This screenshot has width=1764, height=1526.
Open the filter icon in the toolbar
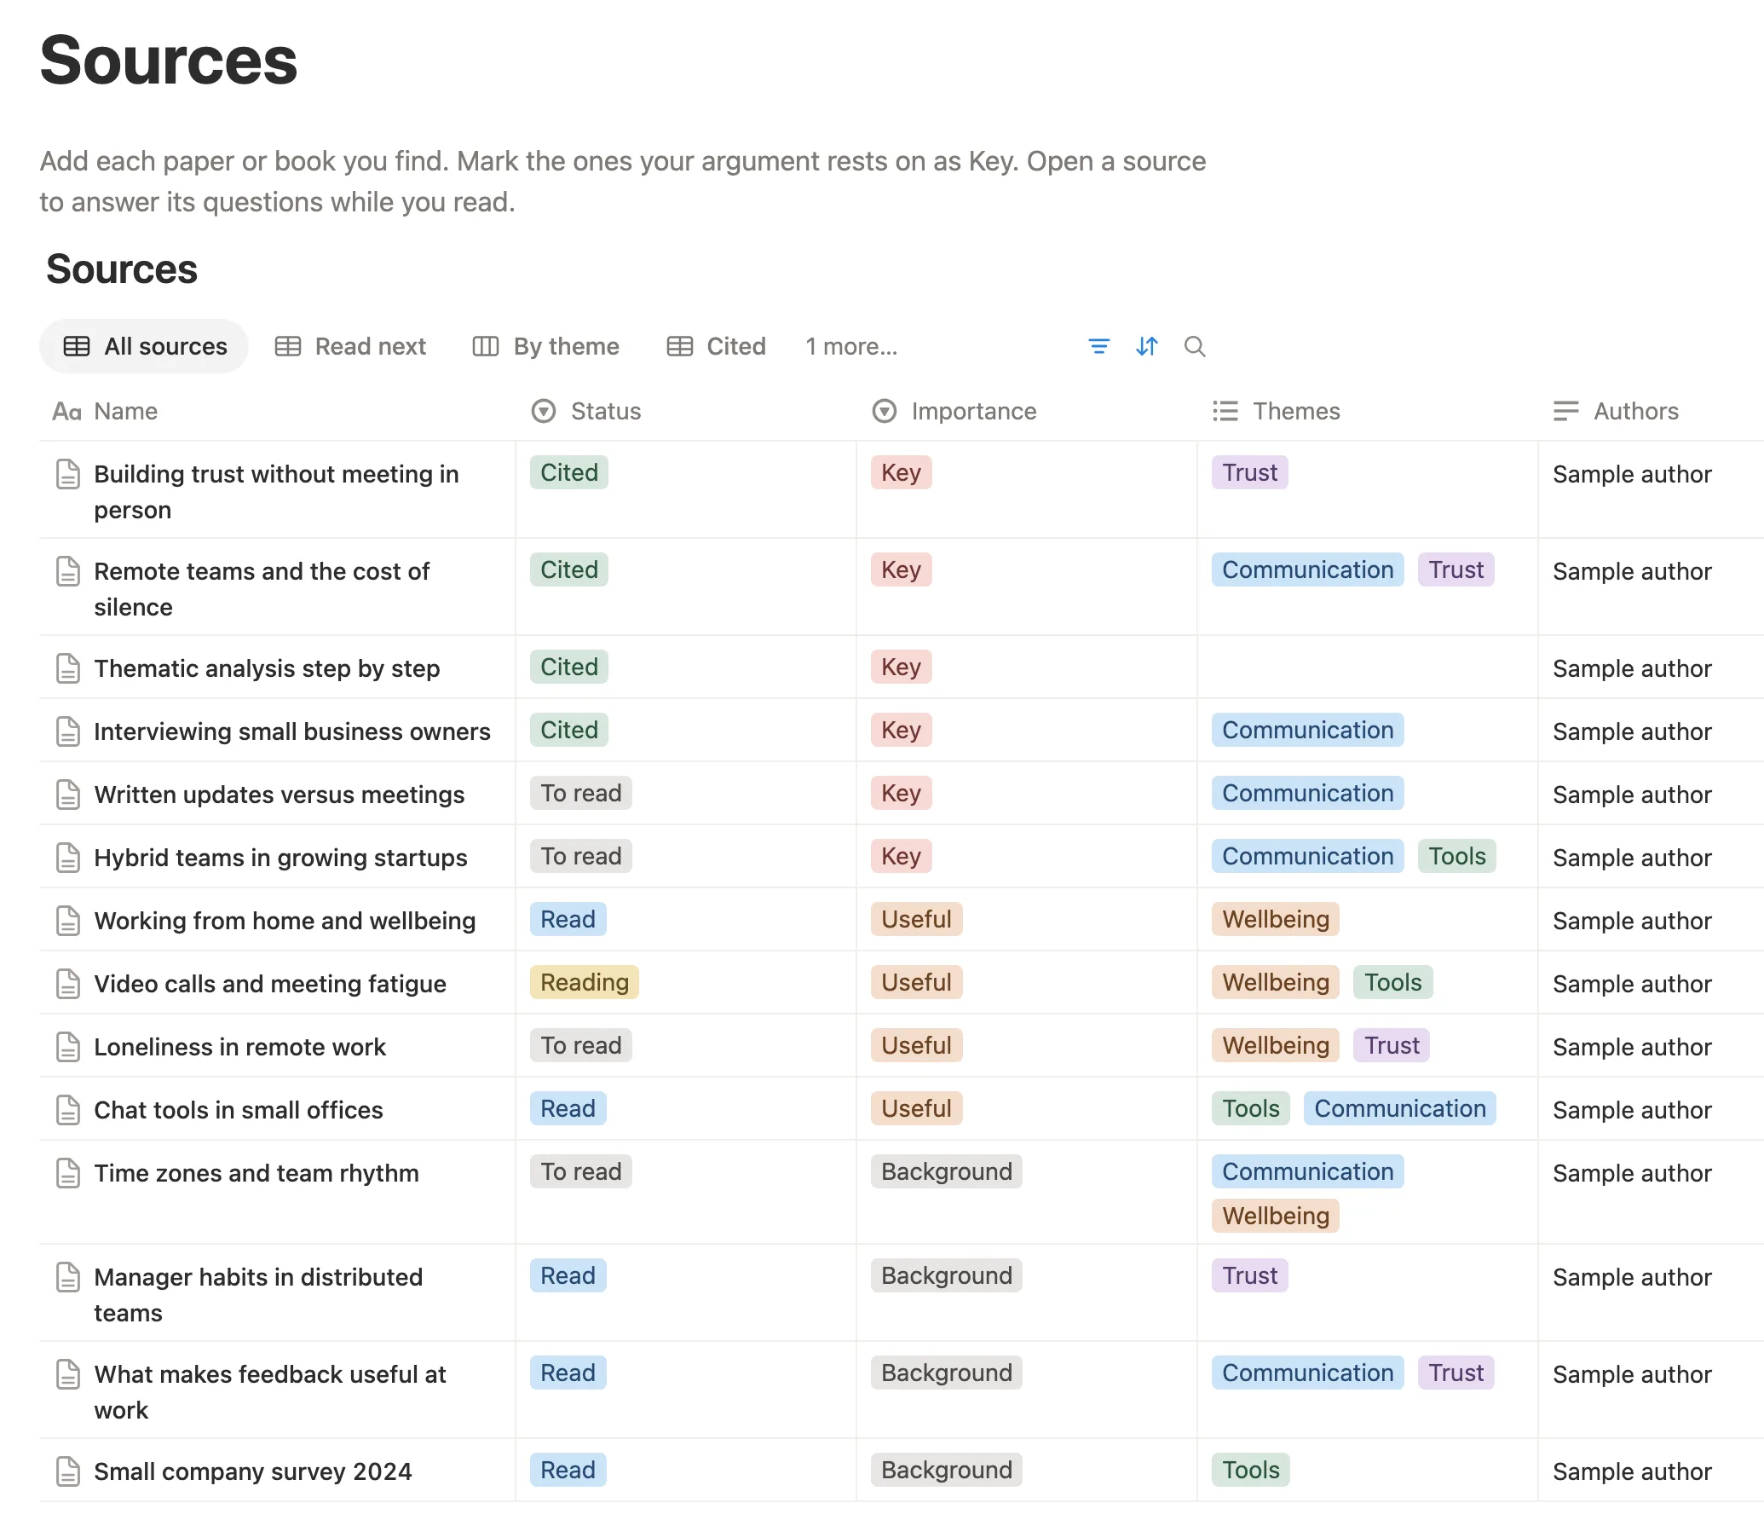[1098, 346]
